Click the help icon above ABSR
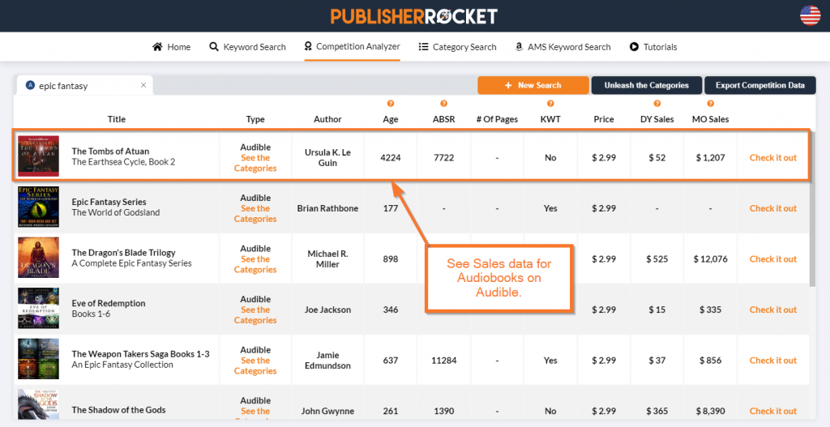Image resolution: width=830 pixels, height=427 pixels. 443,104
